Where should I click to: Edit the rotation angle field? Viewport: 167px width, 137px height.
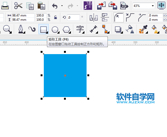tap(74, 17)
